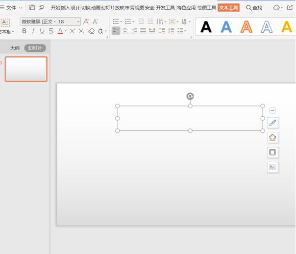Click the share export icon
Viewport: 296px width, 254px height.
(x=290, y=8)
